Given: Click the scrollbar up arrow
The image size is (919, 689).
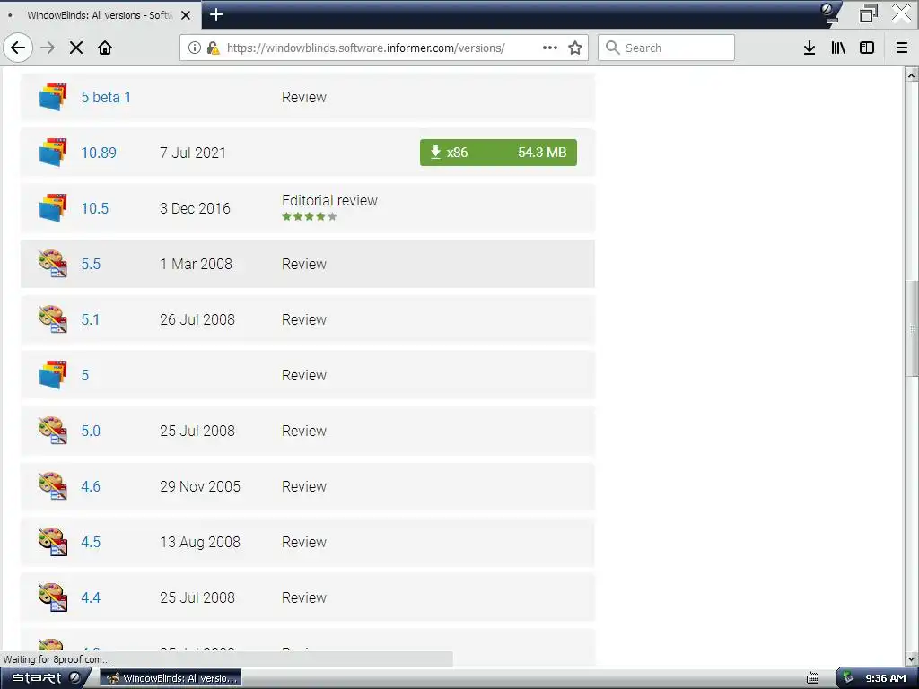Looking at the screenshot, I should tap(912, 74).
